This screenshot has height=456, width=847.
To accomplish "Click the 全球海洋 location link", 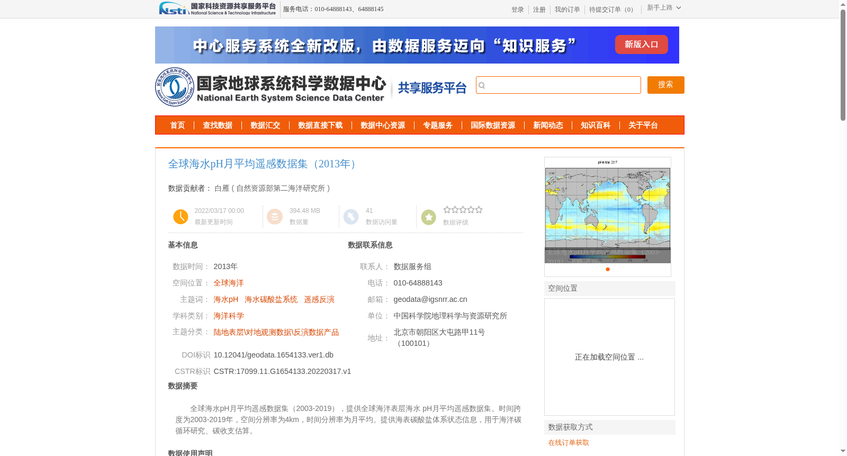I will (229, 283).
